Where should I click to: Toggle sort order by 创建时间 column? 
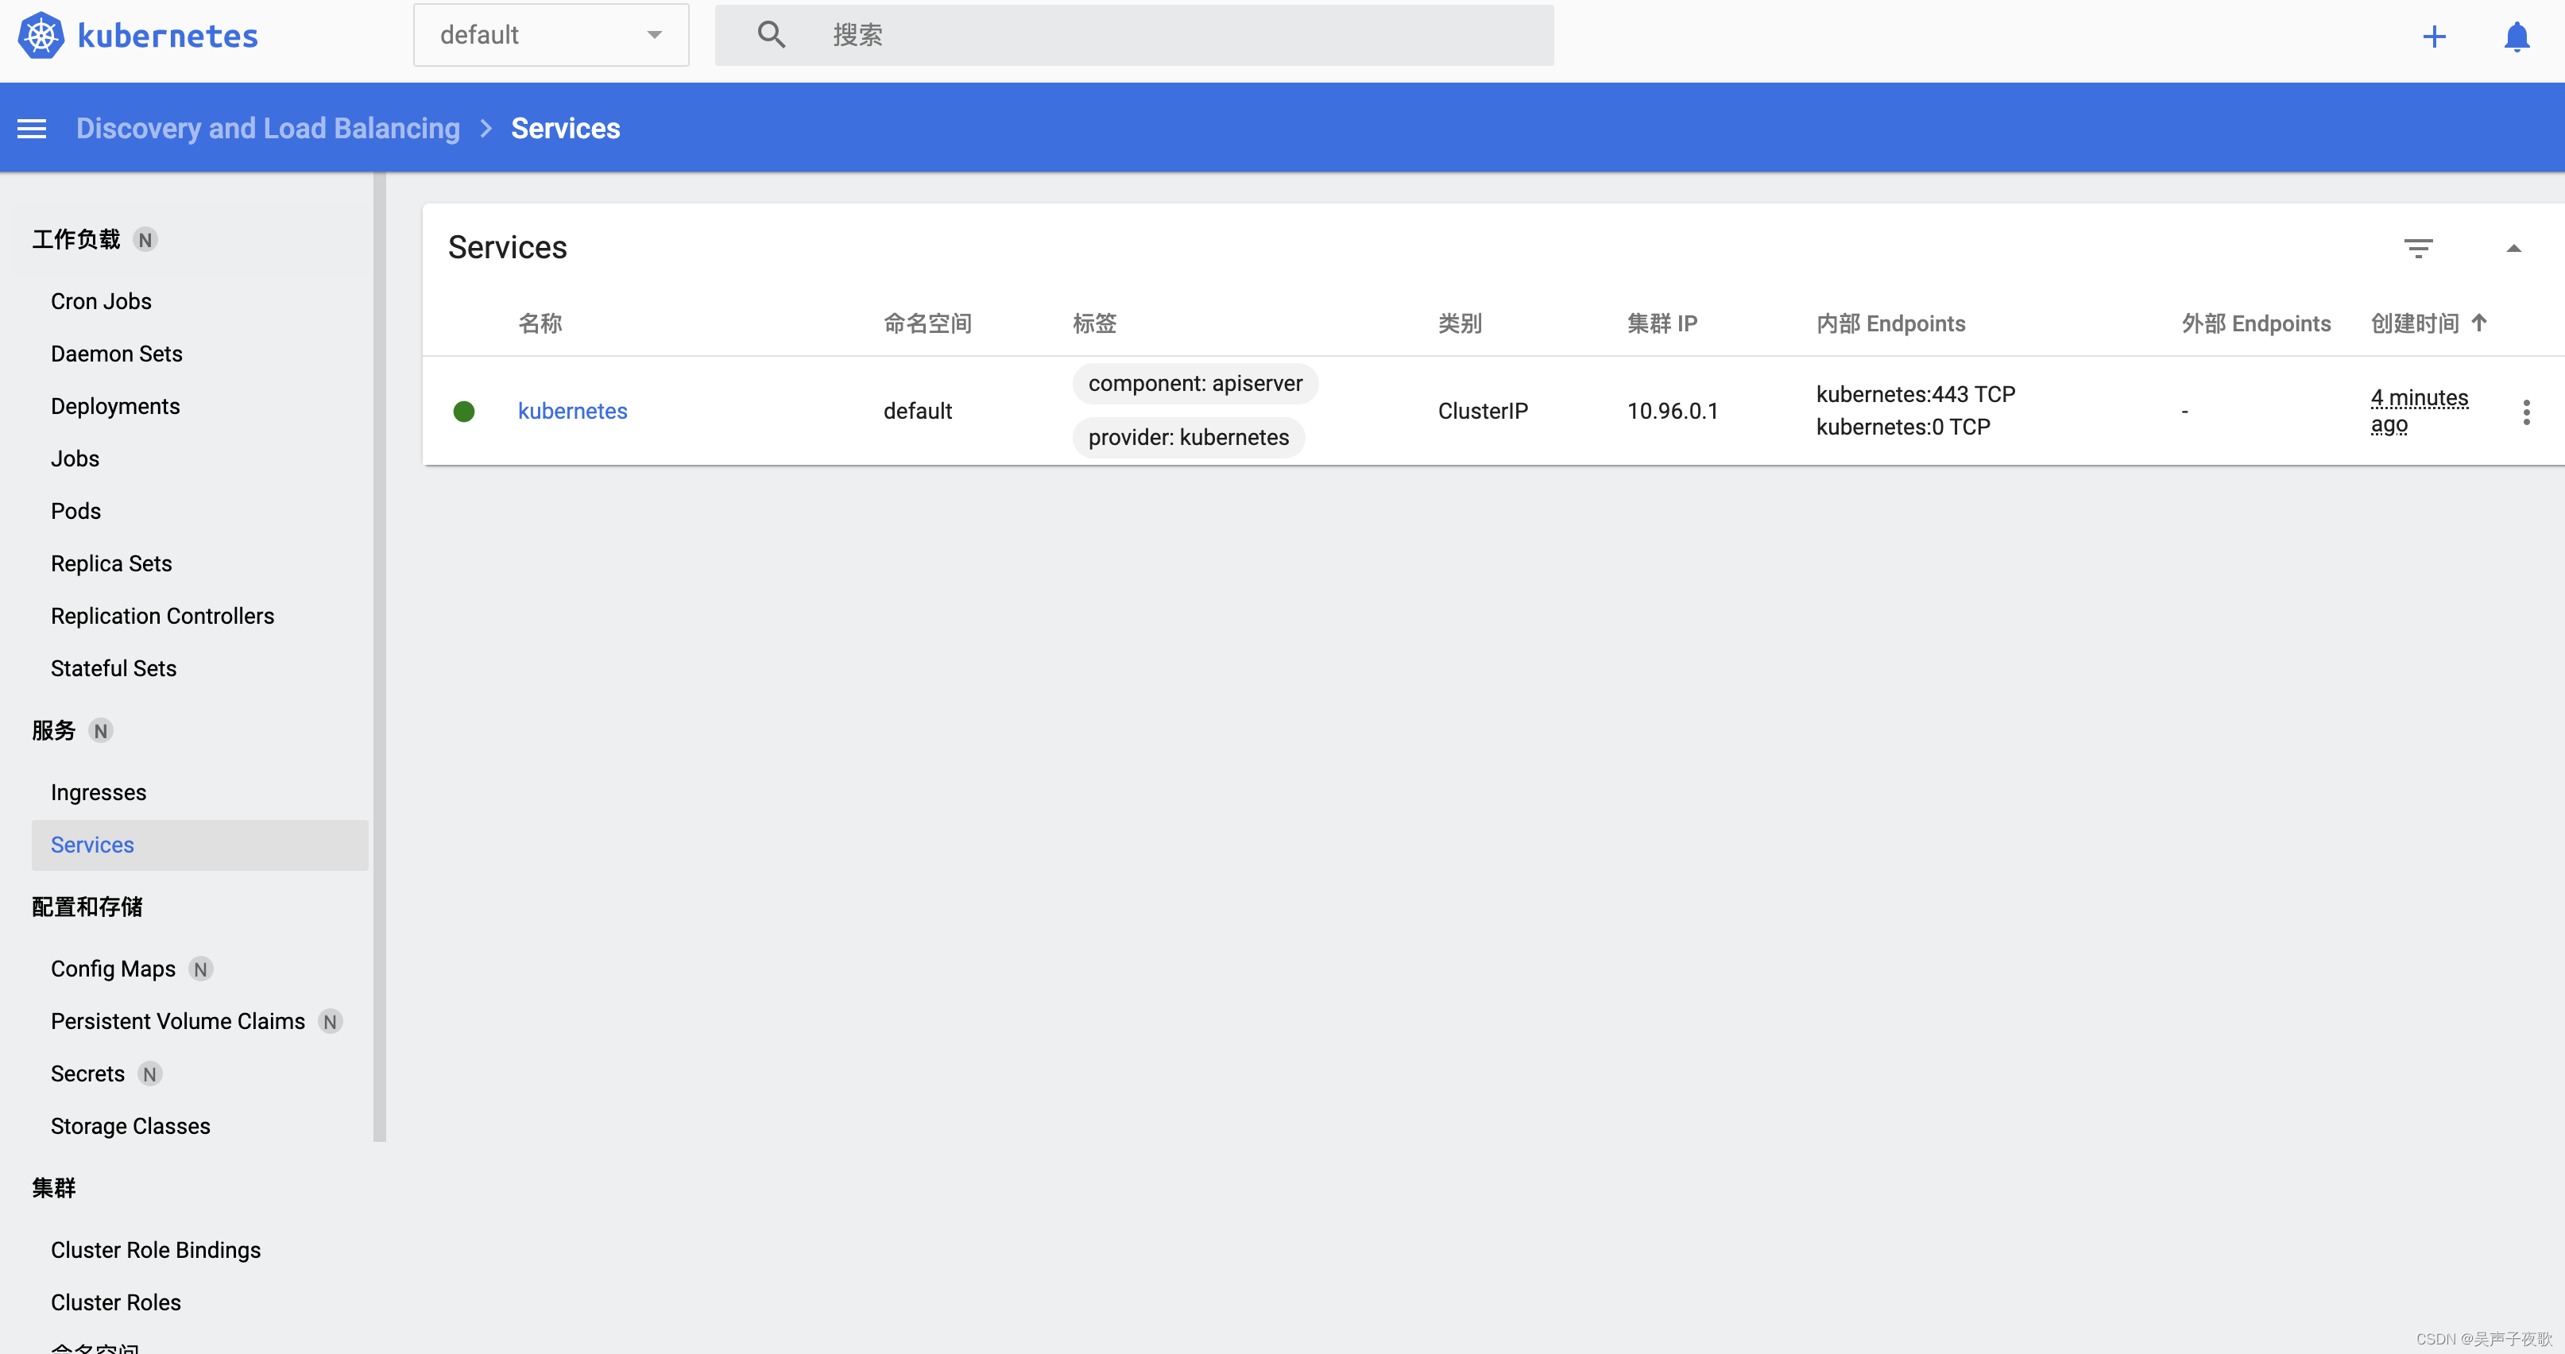[2427, 323]
